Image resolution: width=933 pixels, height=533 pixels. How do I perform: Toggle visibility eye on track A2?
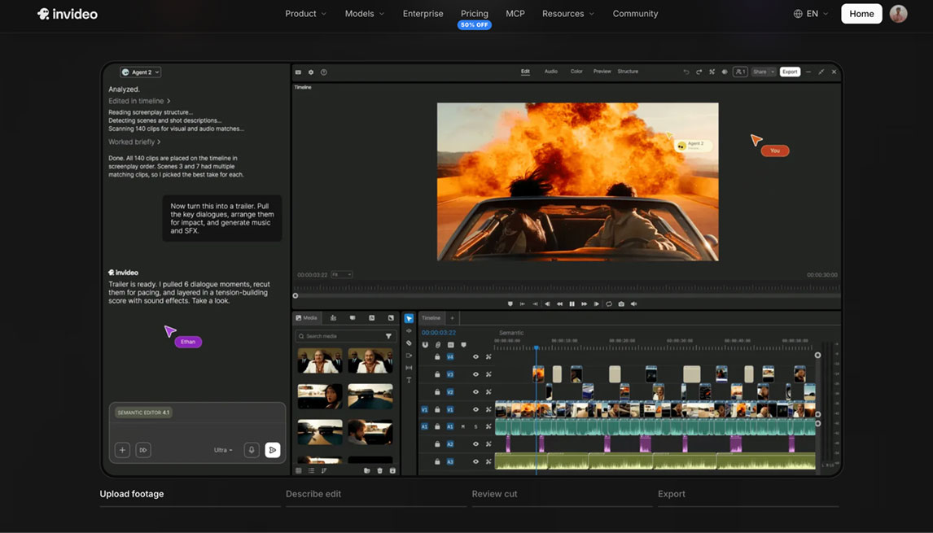point(475,443)
